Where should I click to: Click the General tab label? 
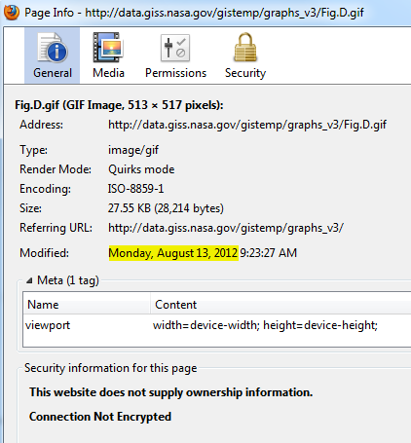(x=53, y=73)
